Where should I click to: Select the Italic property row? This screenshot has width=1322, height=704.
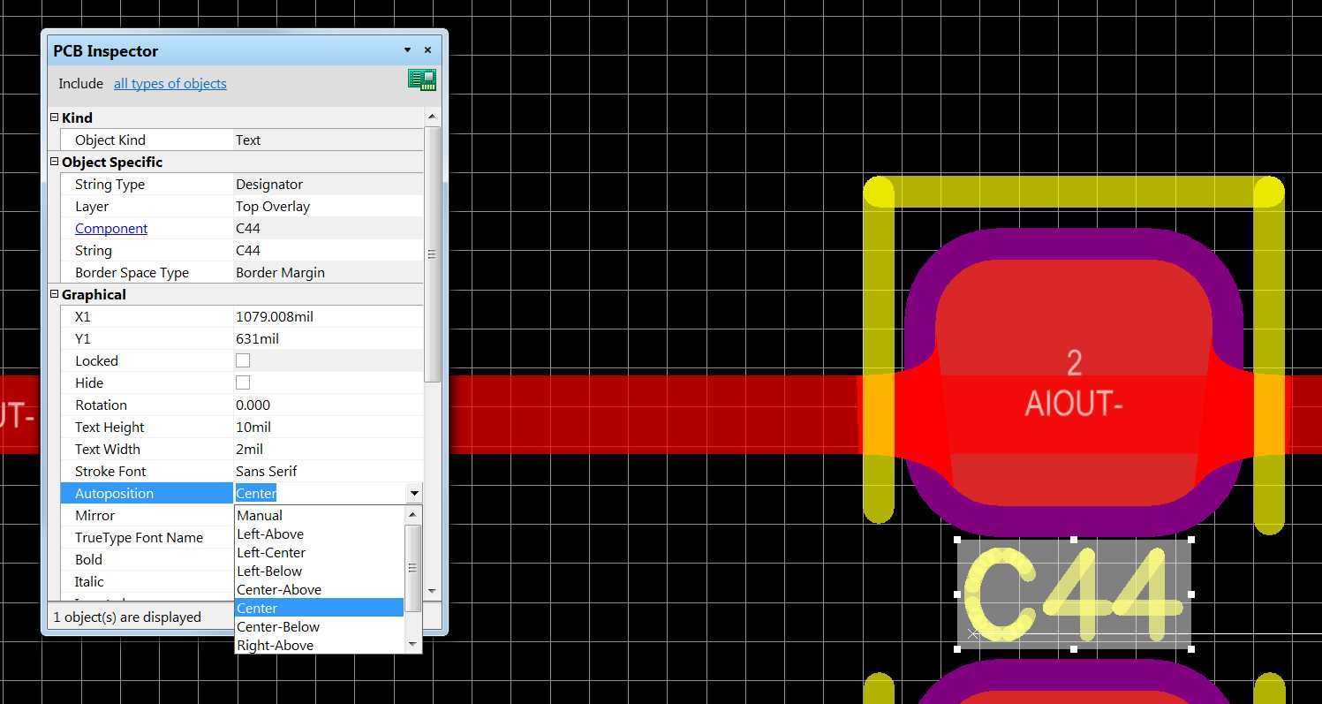(x=147, y=581)
